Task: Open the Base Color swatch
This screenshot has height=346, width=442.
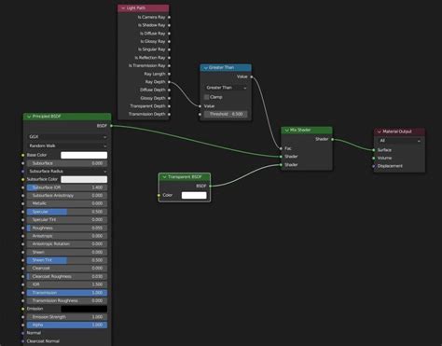Action: (84, 155)
